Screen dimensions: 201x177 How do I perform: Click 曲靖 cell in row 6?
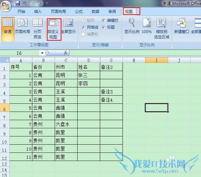point(66,108)
